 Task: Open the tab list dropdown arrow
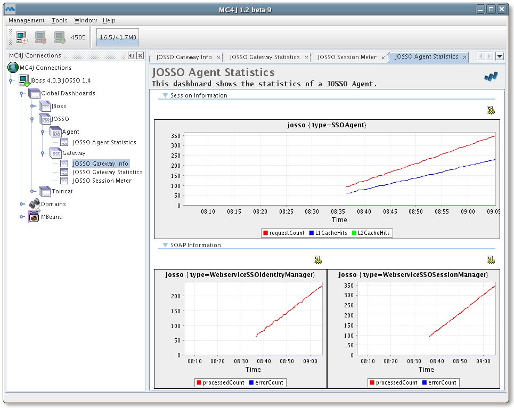(500, 56)
